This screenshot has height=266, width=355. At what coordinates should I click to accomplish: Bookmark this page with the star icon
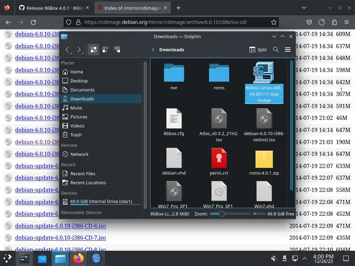pos(274,22)
